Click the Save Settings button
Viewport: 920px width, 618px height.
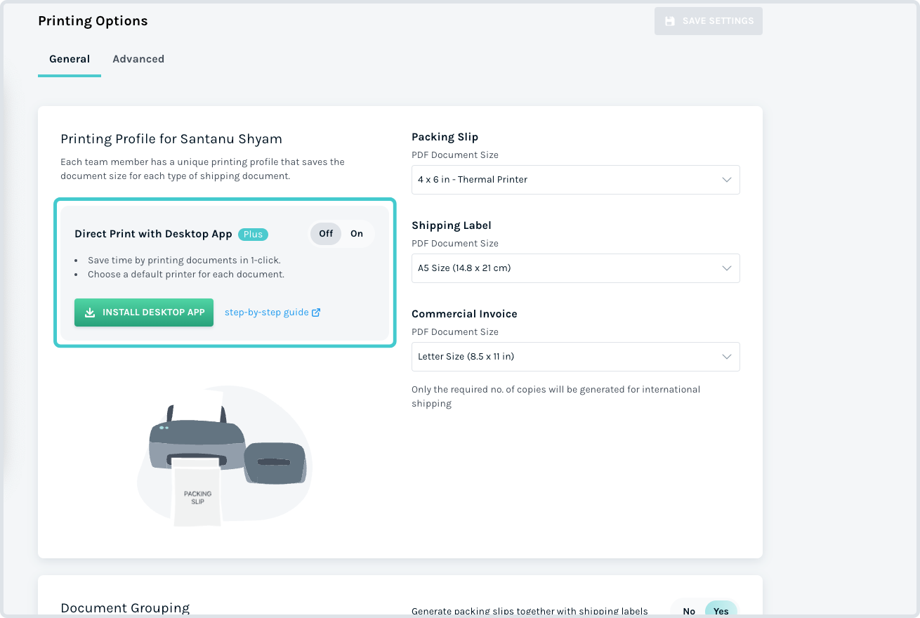pos(708,21)
